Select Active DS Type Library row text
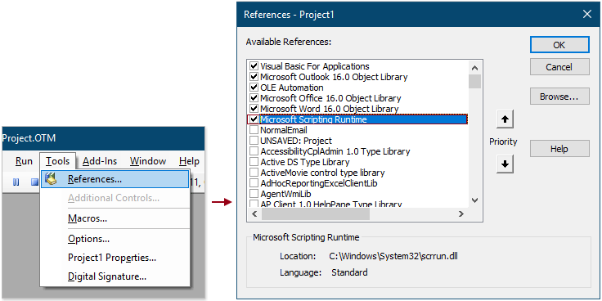Image resolution: width=602 pixels, height=301 pixels. pos(305,162)
